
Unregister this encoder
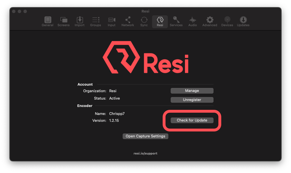[192, 100]
